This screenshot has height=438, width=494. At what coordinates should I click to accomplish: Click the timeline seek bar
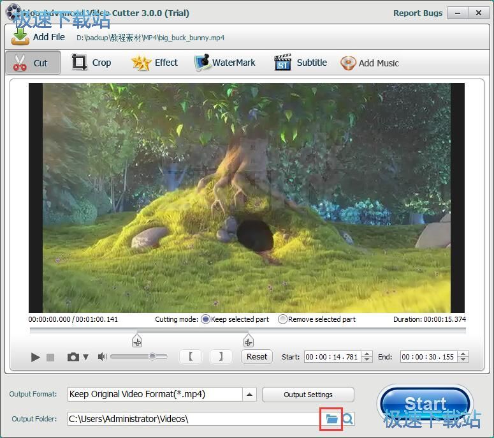247,330
